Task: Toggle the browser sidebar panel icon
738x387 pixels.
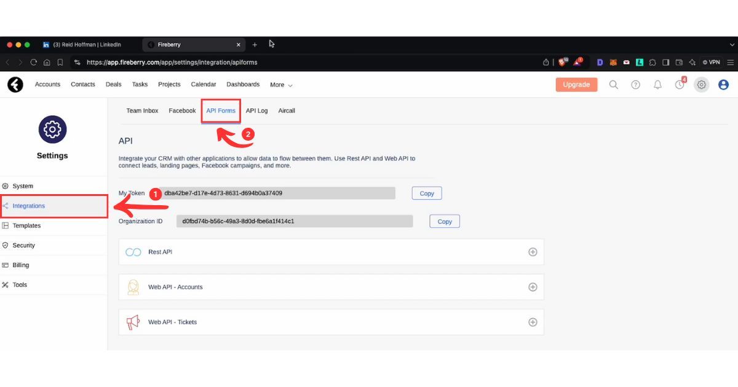Action: coord(666,62)
